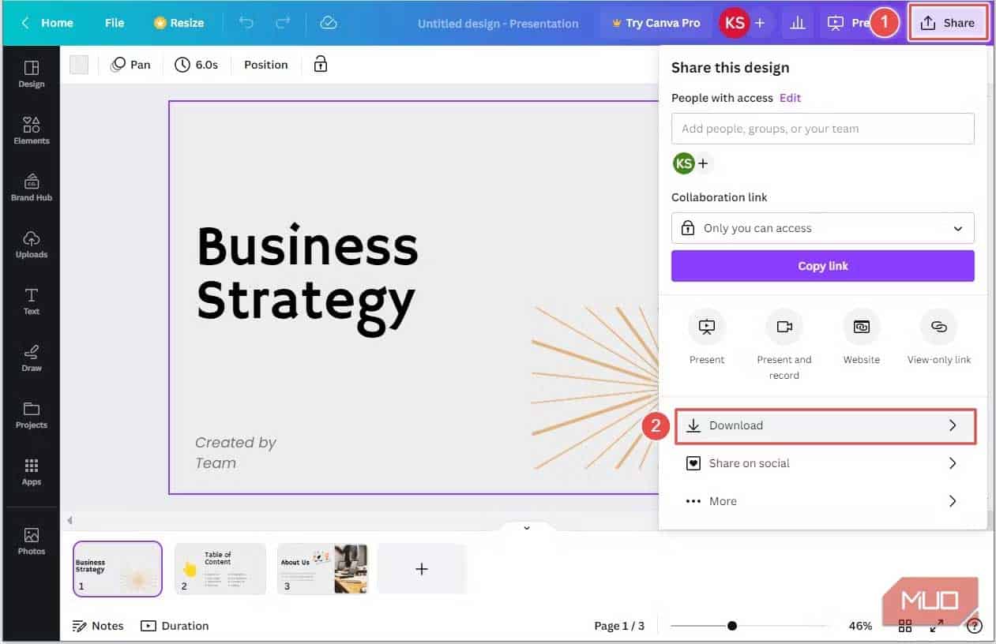The image size is (996, 644).
Task: Click the Present icon in the share panel
Action: 706,326
